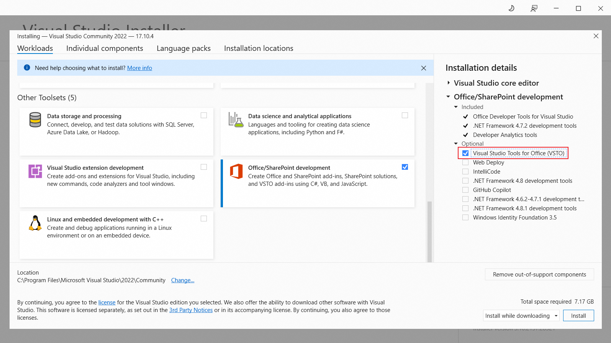611x343 pixels.
Task: Open the Install while downloading dropdown
Action: pyautogui.click(x=521, y=316)
